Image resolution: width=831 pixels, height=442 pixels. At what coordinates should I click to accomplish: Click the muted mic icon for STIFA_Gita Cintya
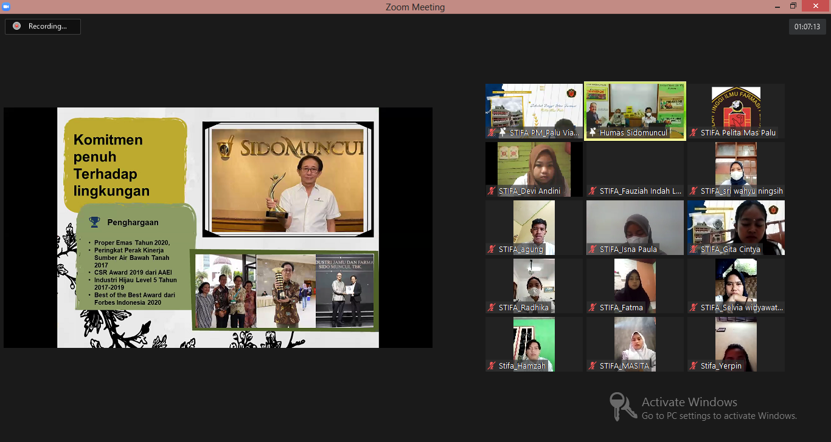pyautogui.click(x=694, y=249)
